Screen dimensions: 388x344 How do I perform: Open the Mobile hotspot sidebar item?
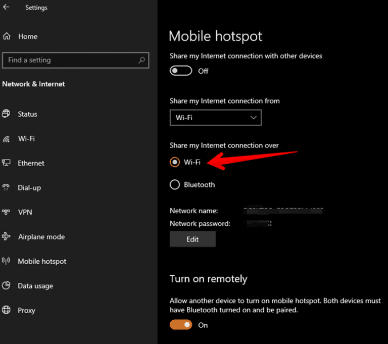tap(42, 261)
